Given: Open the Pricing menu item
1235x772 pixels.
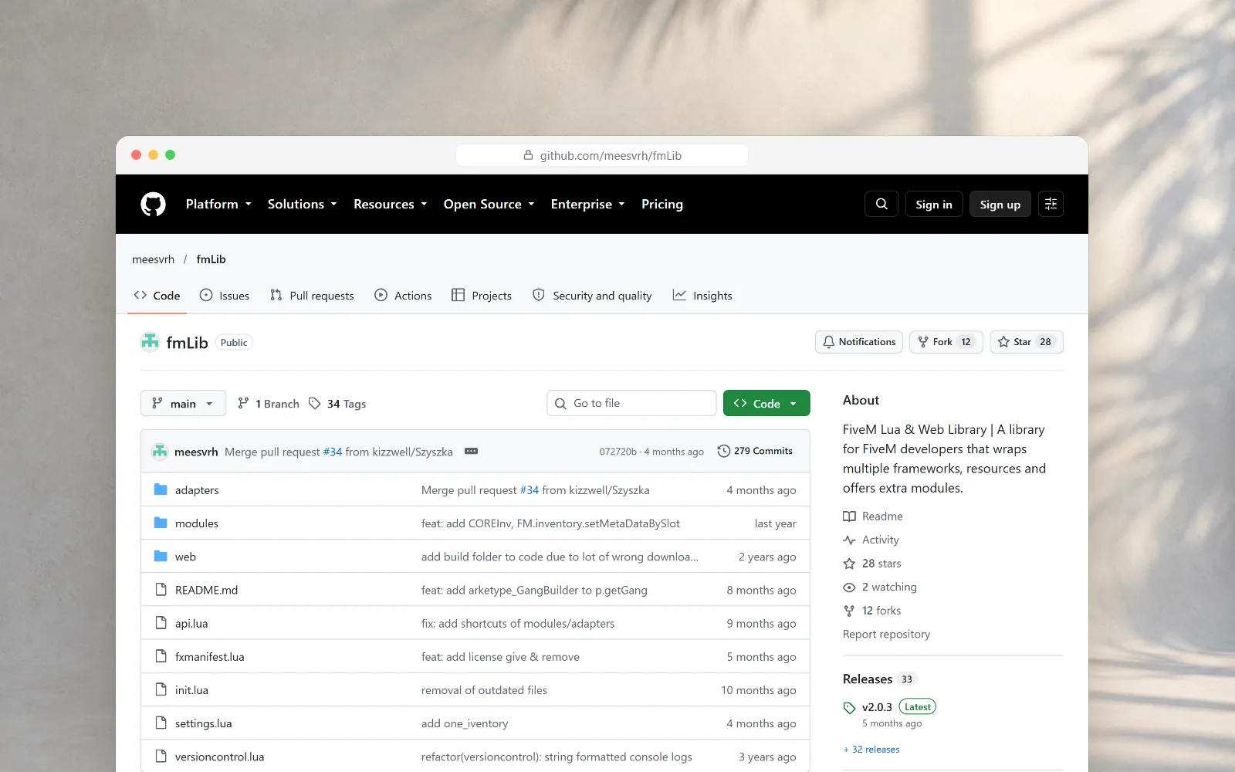Looking at the screenshot, I should [661, 204].
